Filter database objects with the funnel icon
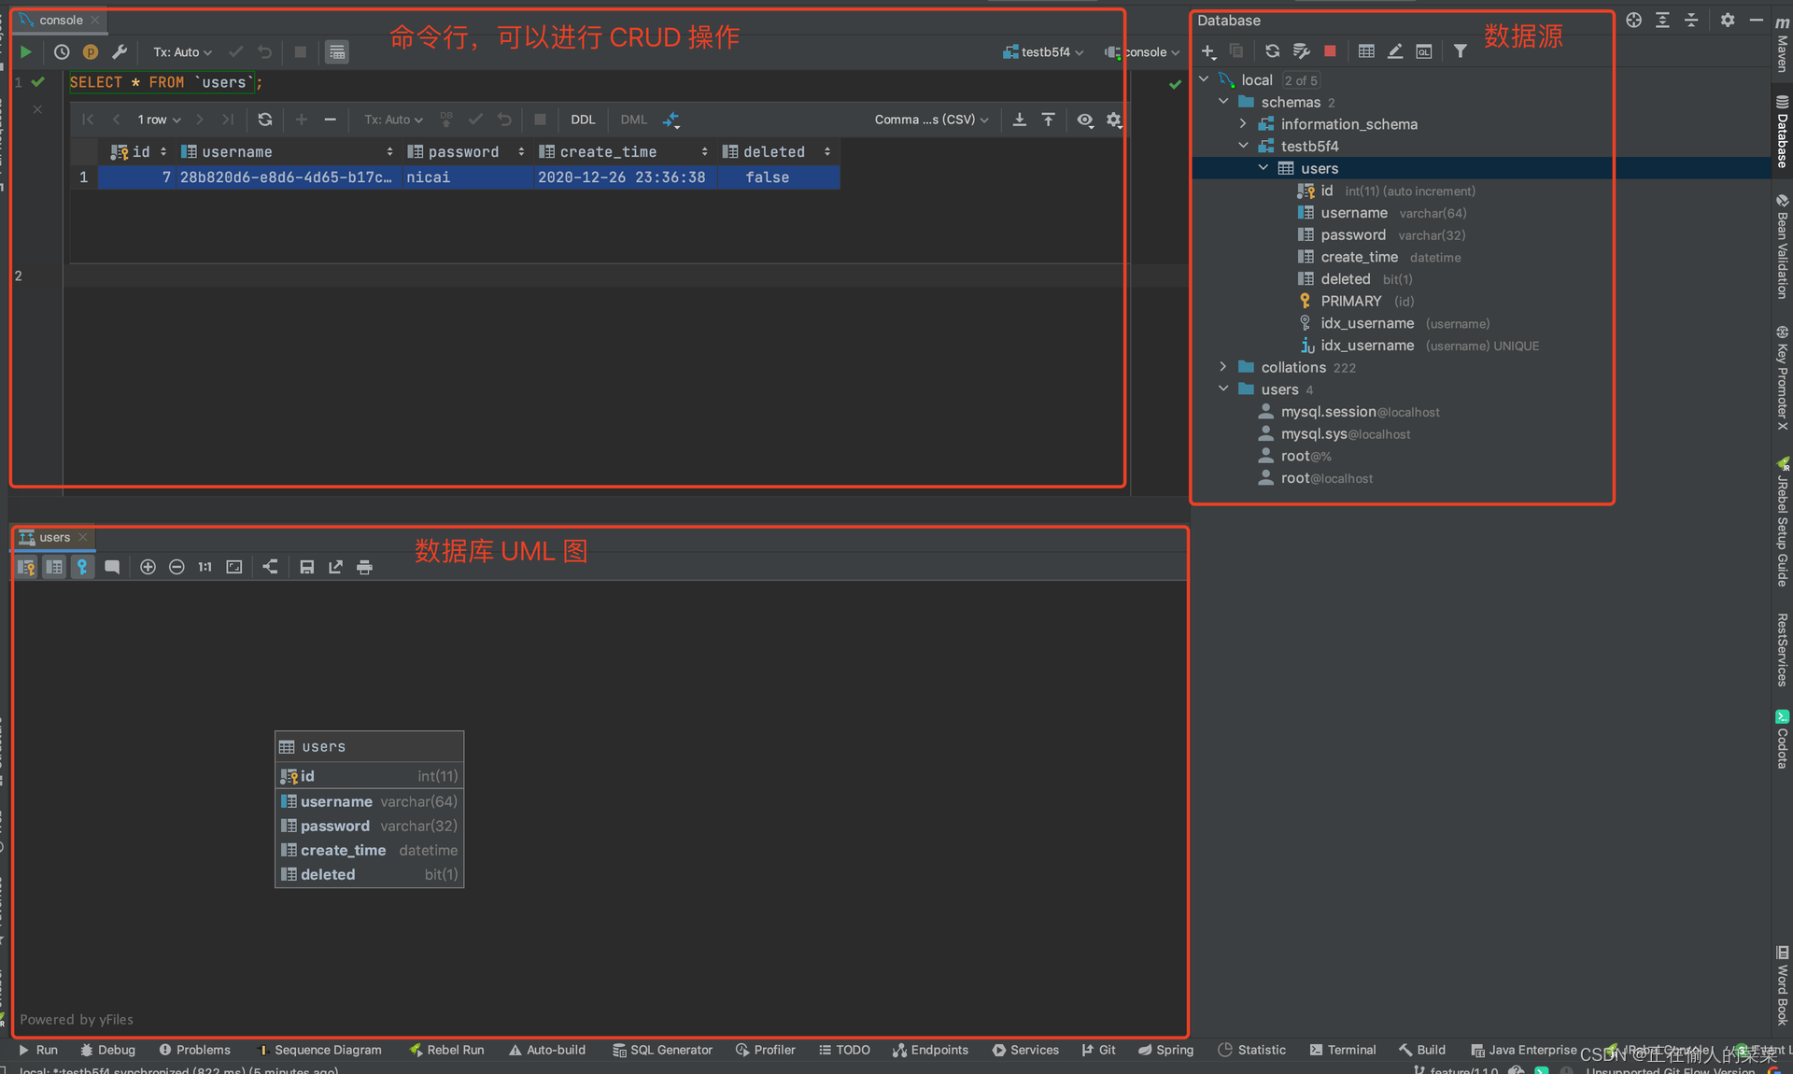Screen dimensions: 1793x1074 coord(1461,51)
